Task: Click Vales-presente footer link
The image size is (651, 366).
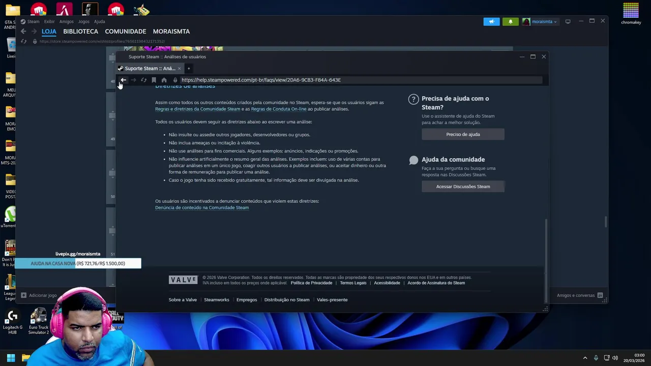Action: click(x=332, y=300)
